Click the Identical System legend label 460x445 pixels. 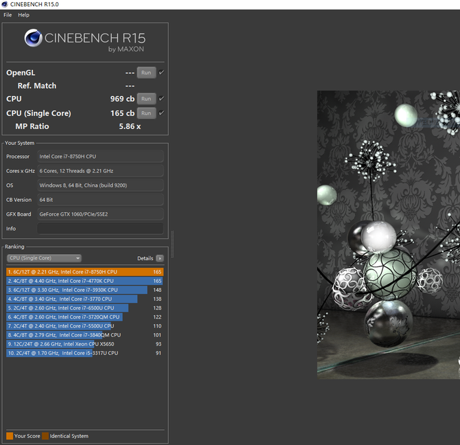(x=69, y=436)
